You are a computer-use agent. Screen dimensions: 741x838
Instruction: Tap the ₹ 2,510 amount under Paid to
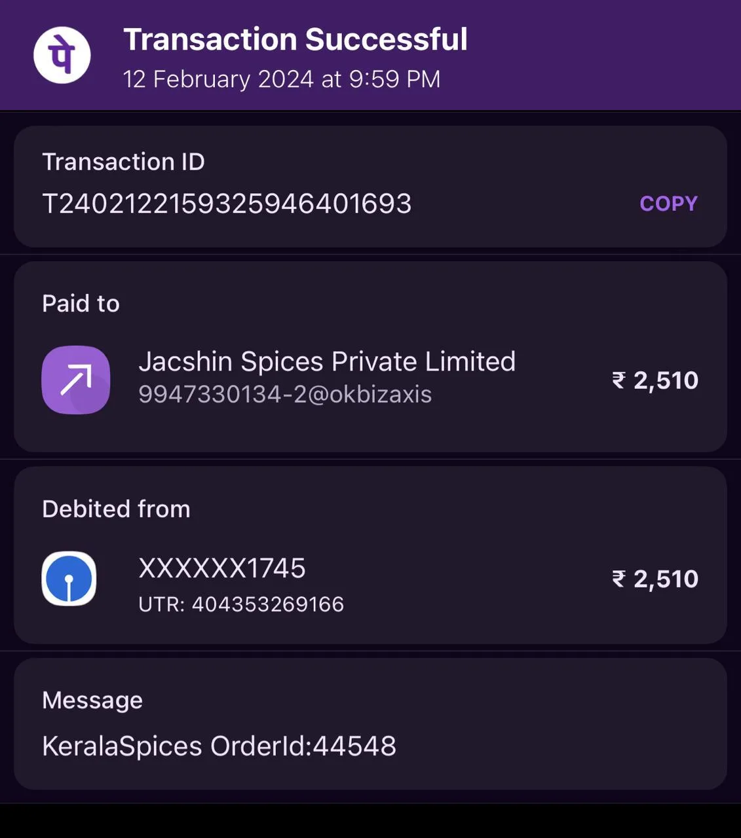pyautogui.click(x=655, y=380)
